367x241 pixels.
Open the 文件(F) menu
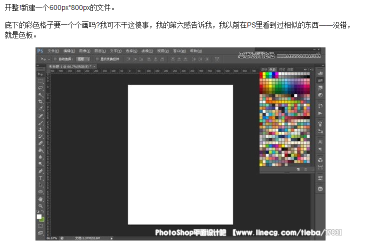(x=53, y=51)
